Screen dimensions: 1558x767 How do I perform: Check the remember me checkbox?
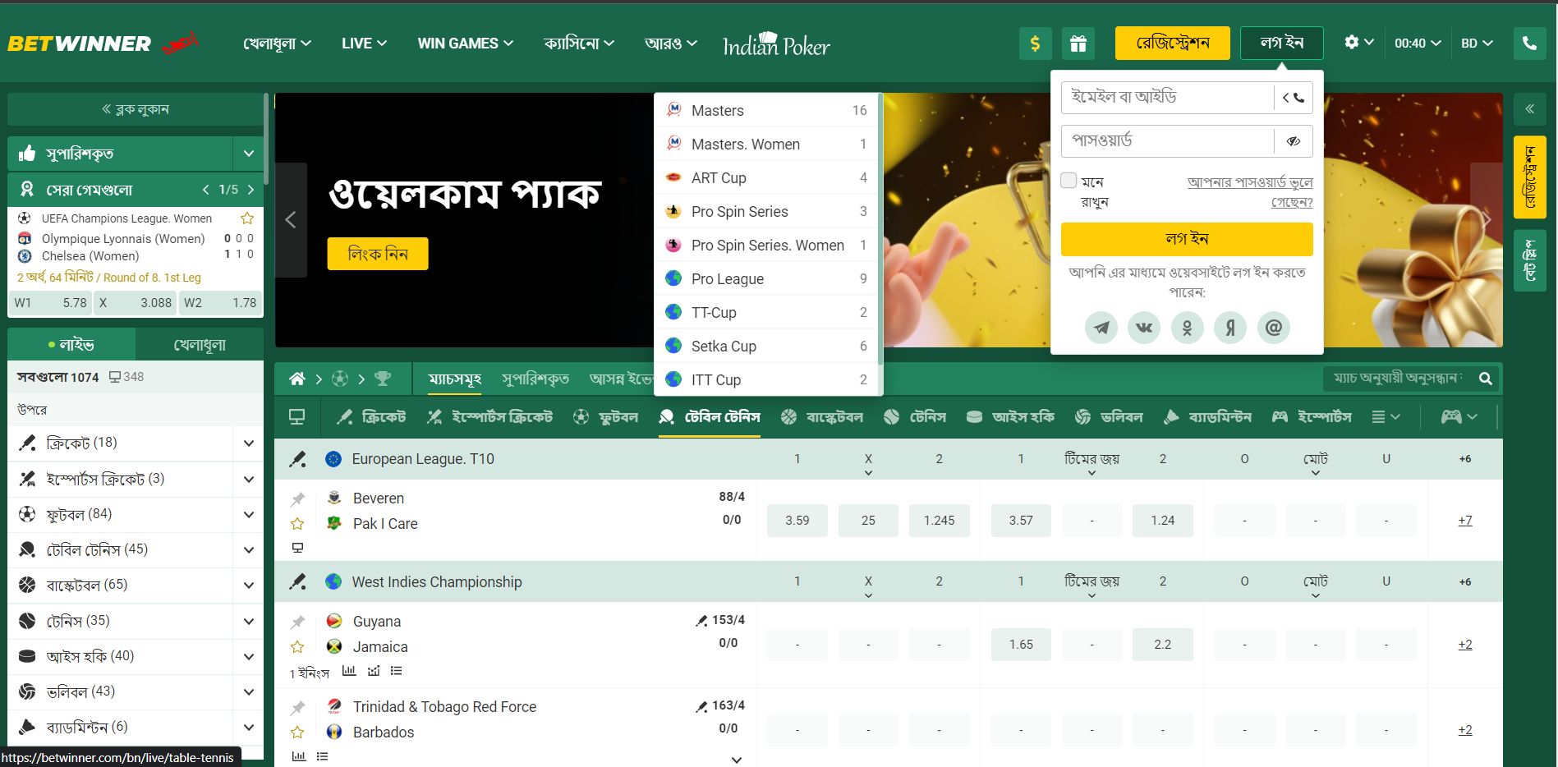coord(1069,181)
